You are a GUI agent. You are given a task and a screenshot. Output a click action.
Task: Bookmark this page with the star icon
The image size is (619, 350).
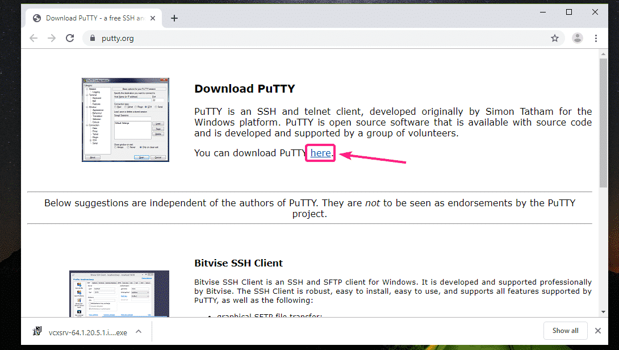(x=555, y=38)
